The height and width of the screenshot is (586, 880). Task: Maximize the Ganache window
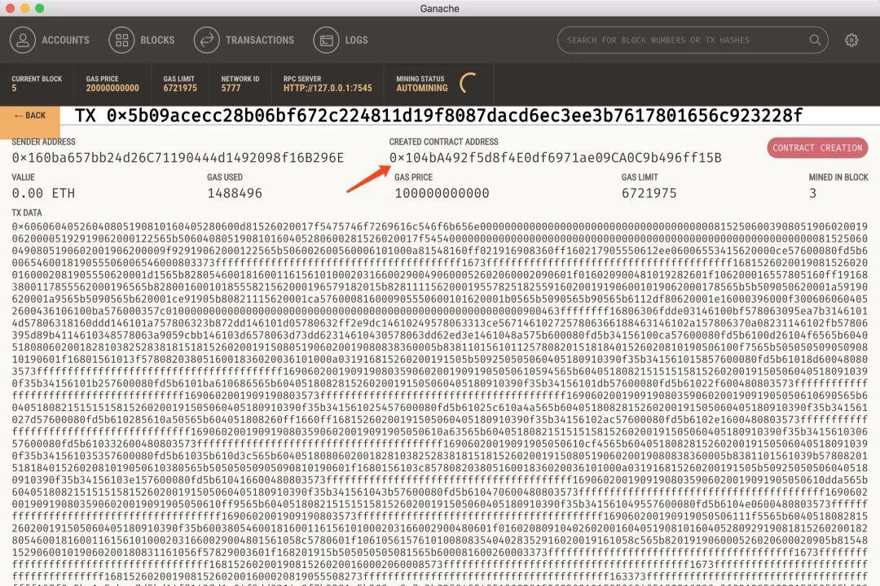pos(39,8)
